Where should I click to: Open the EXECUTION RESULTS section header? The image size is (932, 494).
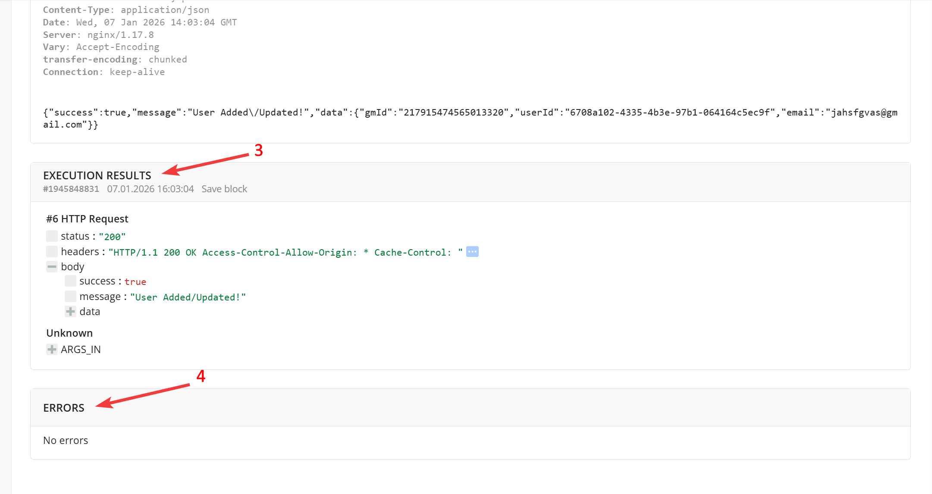click(97, 175)
